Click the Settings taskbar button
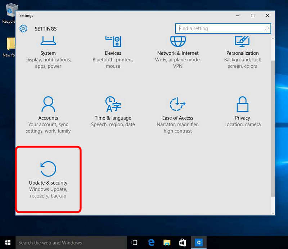The image size is (288, 249). (x=199, y=243)
